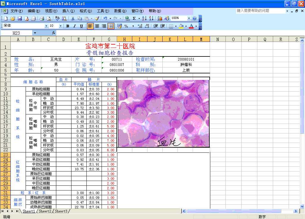Apply comma style formatting
The image size is (305, 219).
[x=133, y=26]
